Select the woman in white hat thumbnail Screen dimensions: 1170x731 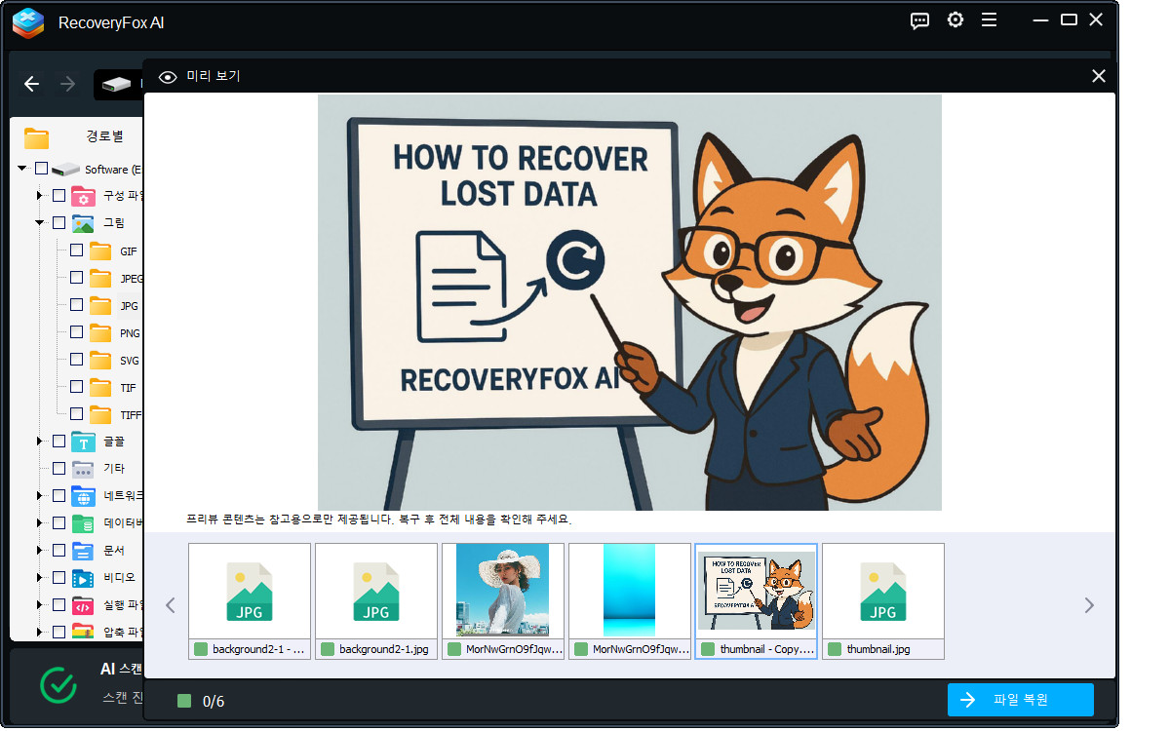[502, 591]
